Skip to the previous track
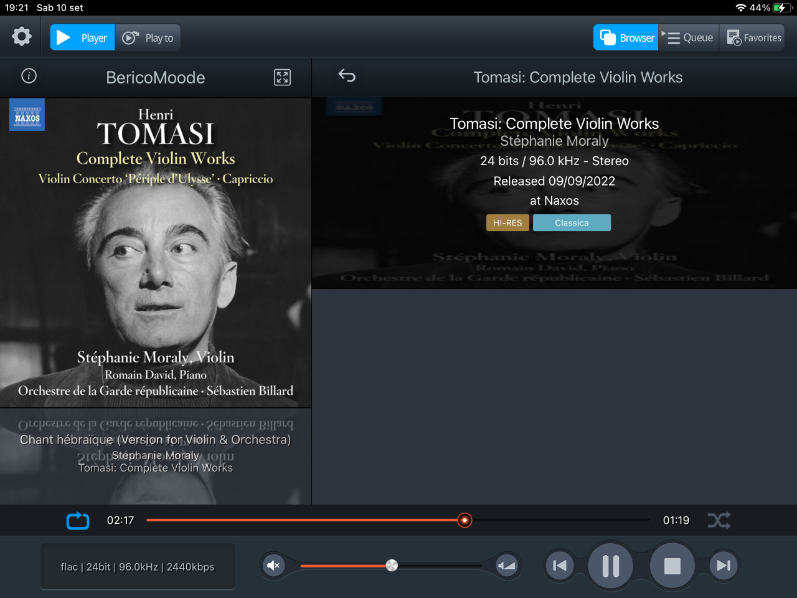Screen dimensions: 797x598 pyautogui.click(x=560, y=566)
